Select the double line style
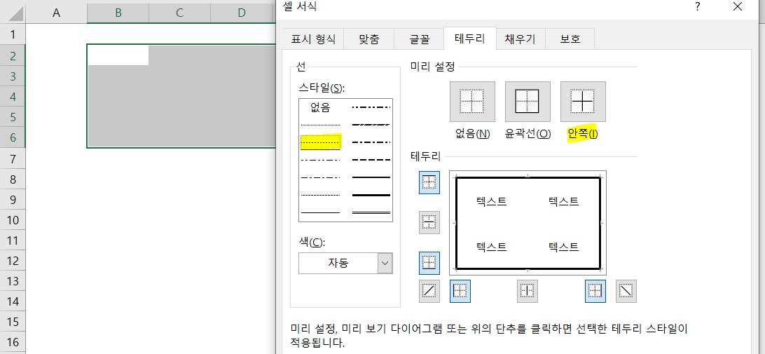Image resolution: width=765 pixels, height=354 pixels. coord(371,212)
